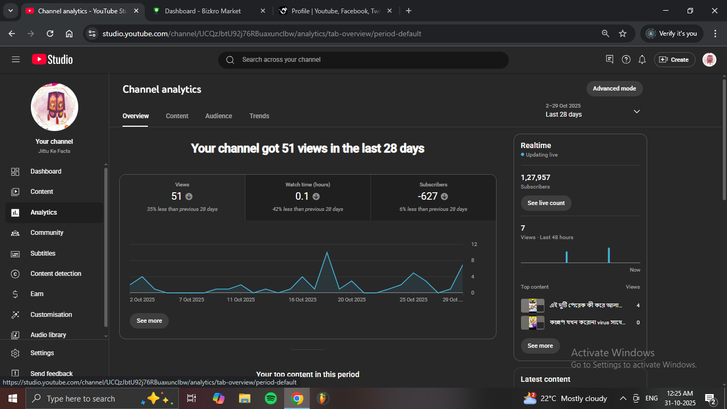Open Content detection in the sidebar
Viewport: 727px width, 409px height.
pos(55,274)
